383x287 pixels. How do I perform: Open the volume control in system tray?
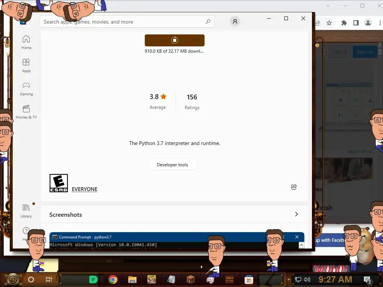coord(307,280)
